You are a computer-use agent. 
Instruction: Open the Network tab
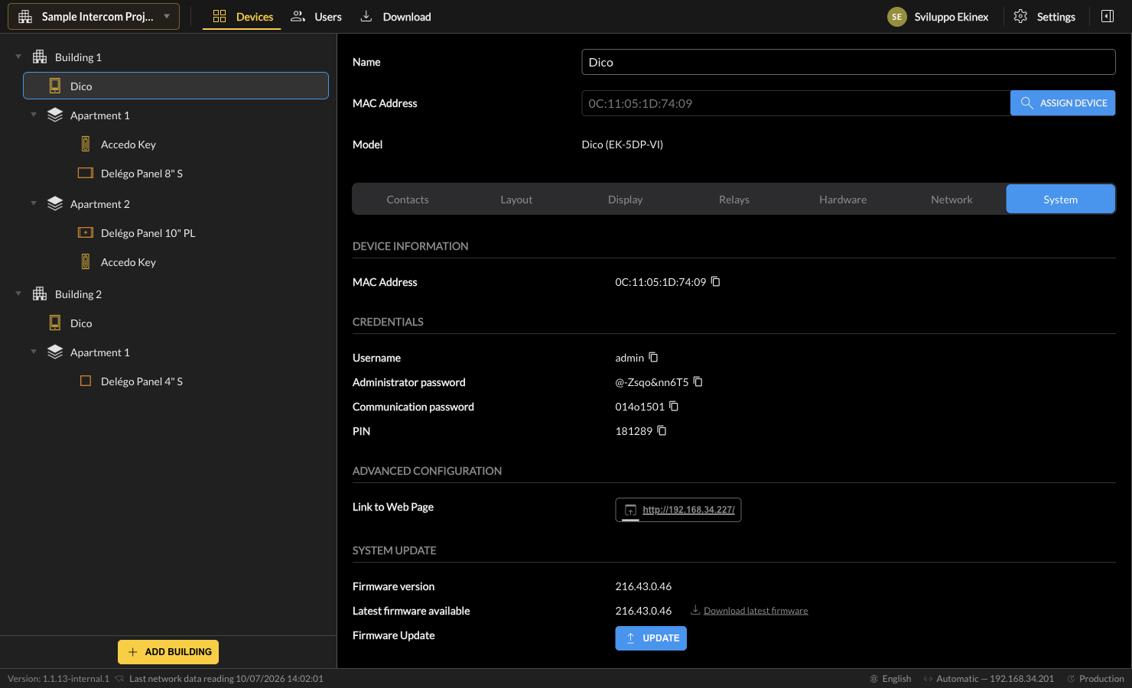(x=951, y=199)
